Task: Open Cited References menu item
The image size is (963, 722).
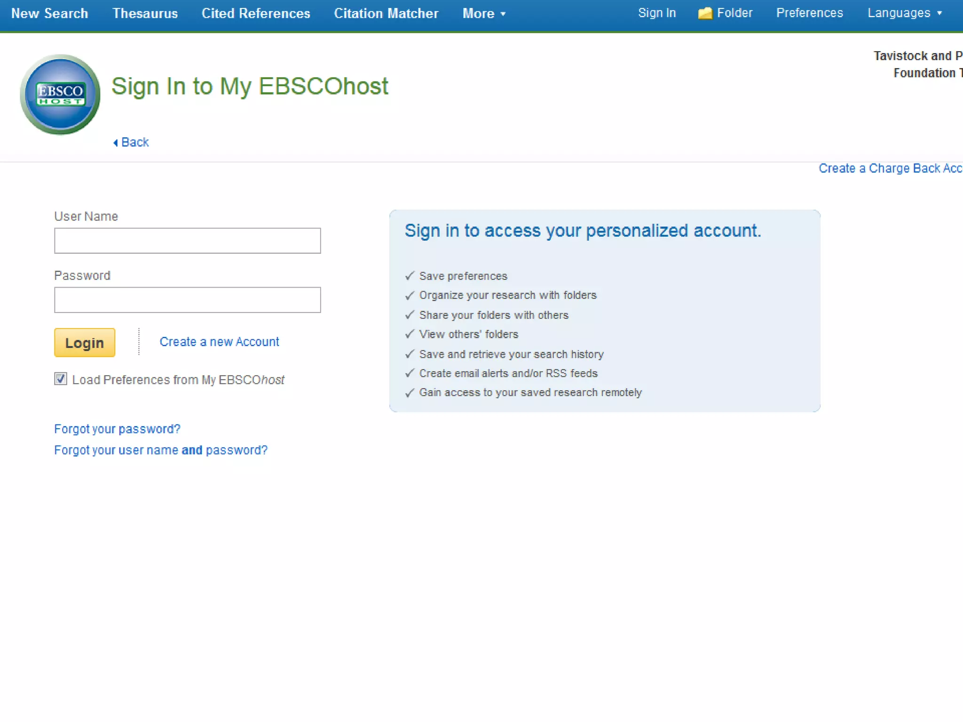Action: 256,14
